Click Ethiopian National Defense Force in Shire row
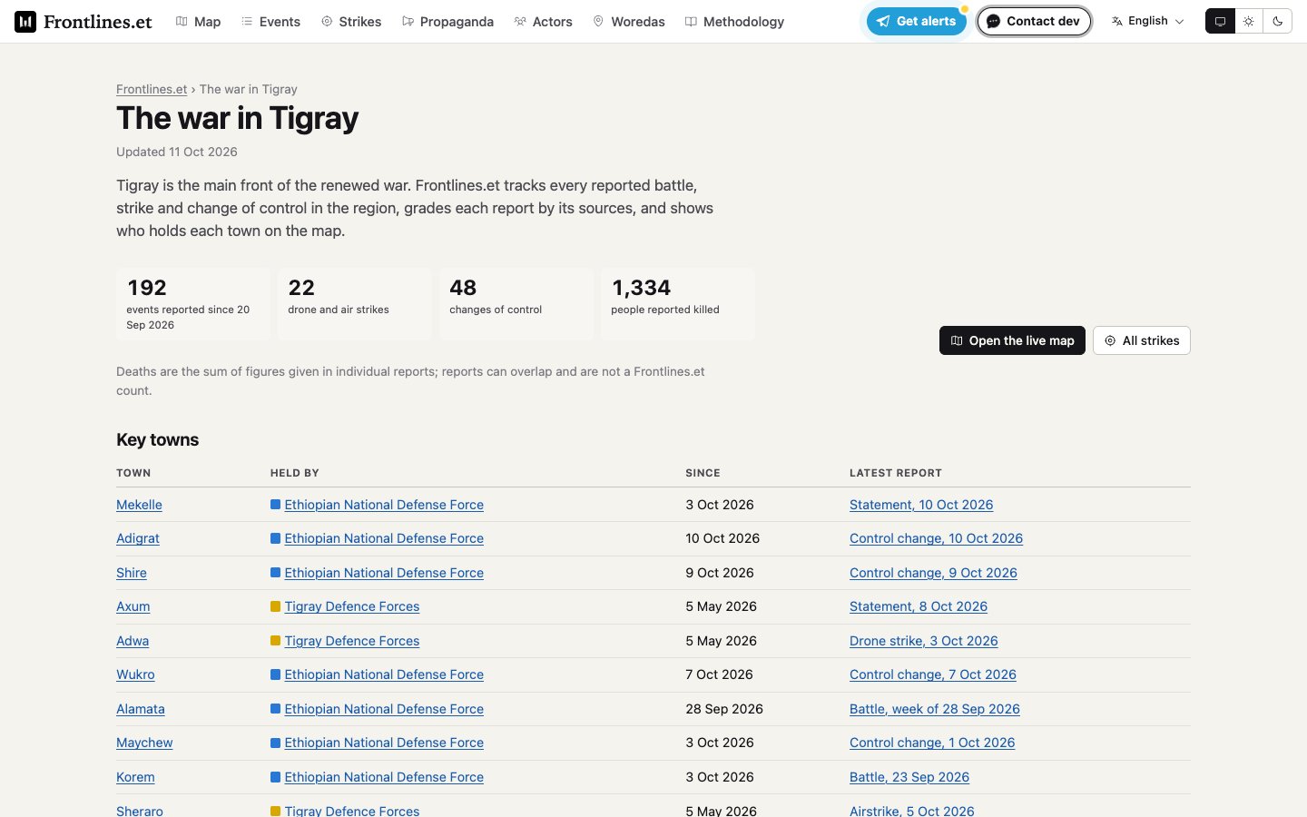 [384, 573]
